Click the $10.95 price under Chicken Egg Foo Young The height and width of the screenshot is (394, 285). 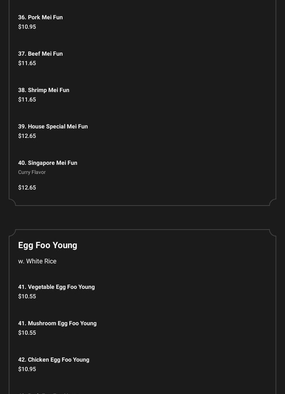point(27,369)
